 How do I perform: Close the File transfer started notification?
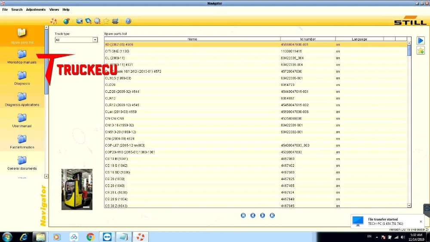point(421,221)
